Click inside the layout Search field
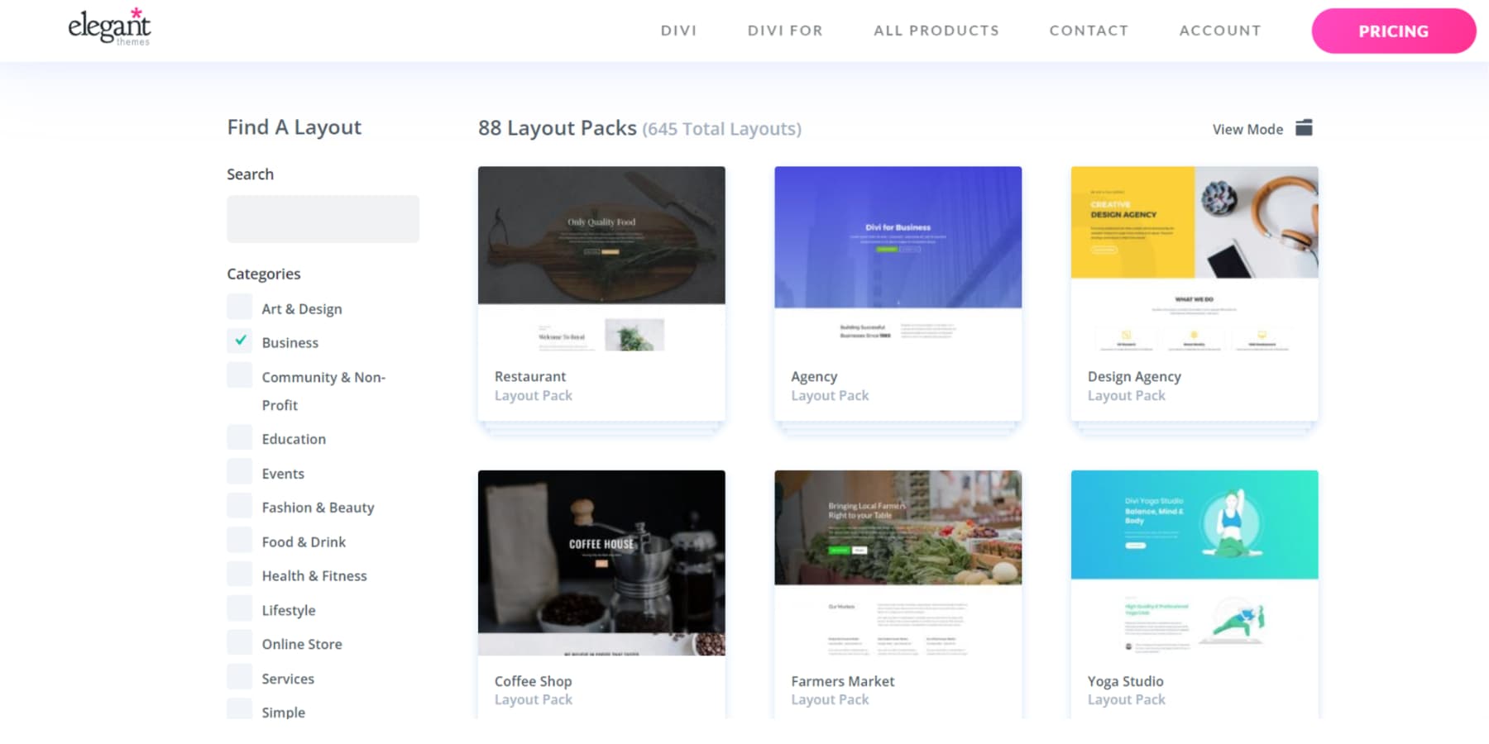Viewport: 1489px width, 744px height. [x=323, y=218]
